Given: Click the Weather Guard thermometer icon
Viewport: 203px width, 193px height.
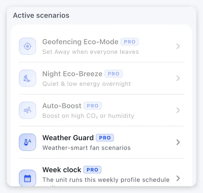Looking at the screenshot, I should coord(27,142).
